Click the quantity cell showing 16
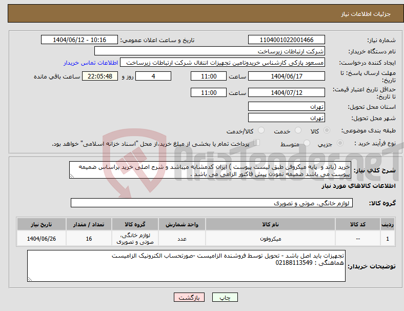This screenshot has width=404, height=311. (x=89, y=239)
